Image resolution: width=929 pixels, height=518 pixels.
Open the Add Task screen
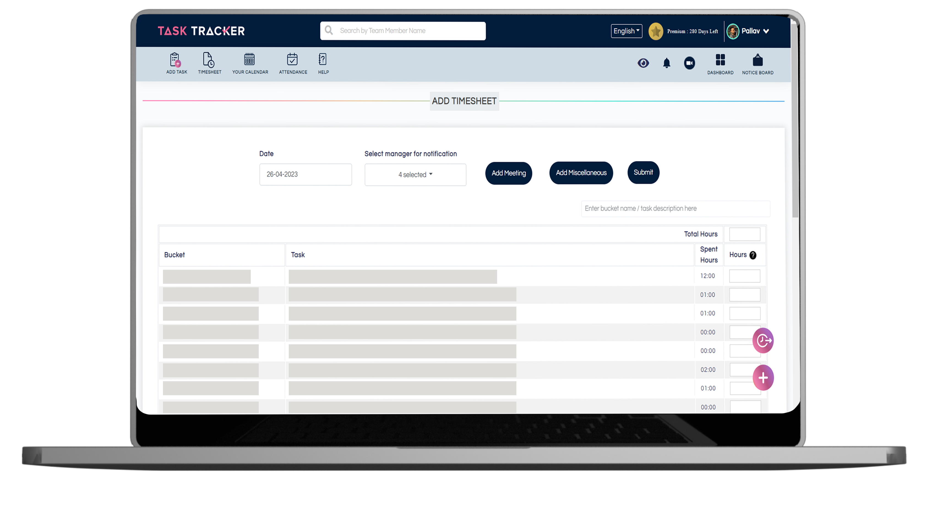pos(176,63)
